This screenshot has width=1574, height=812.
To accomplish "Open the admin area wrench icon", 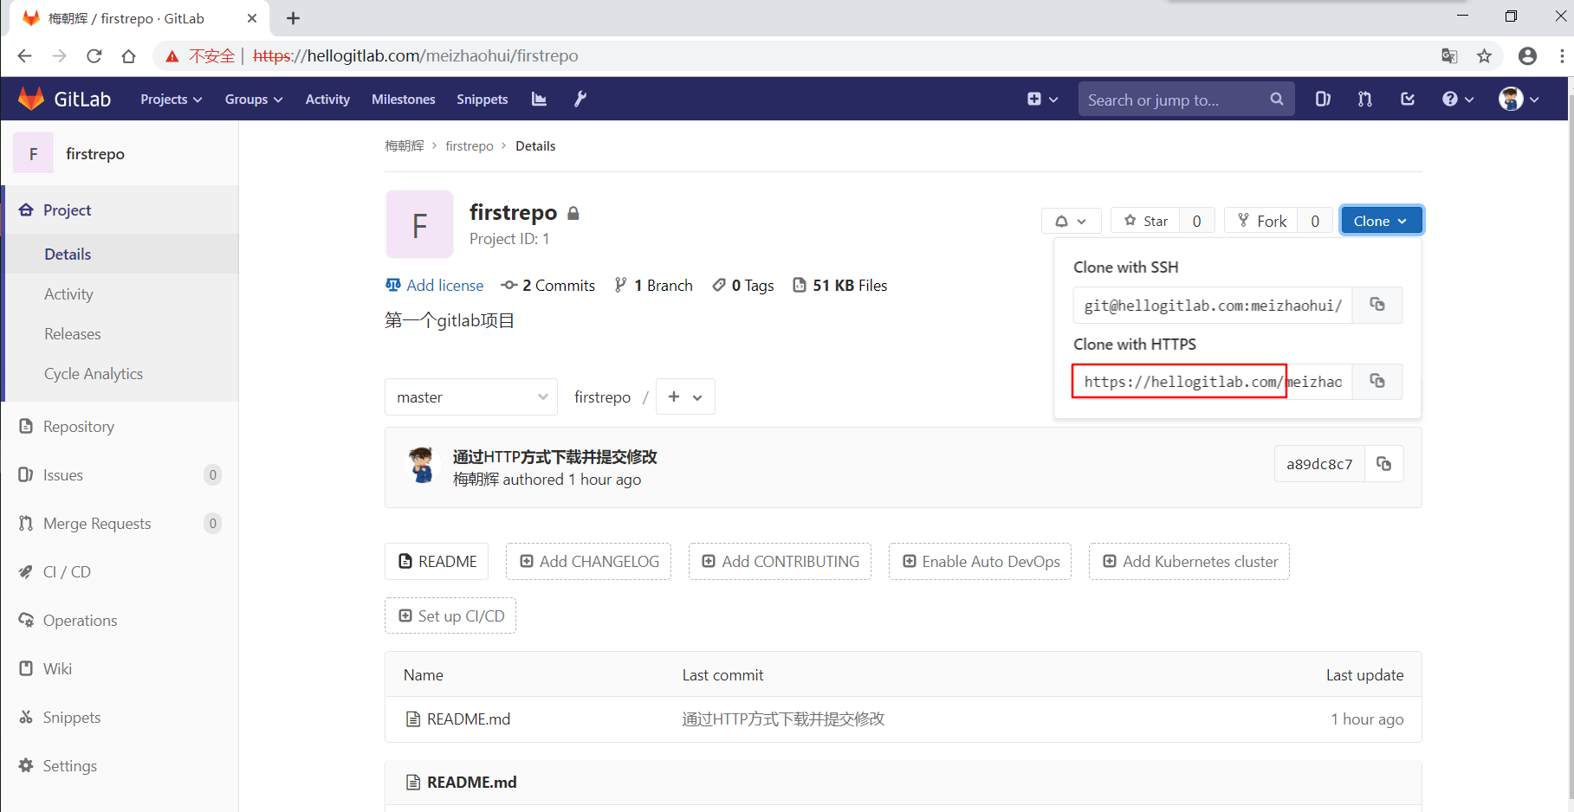I will pos(580,99).
